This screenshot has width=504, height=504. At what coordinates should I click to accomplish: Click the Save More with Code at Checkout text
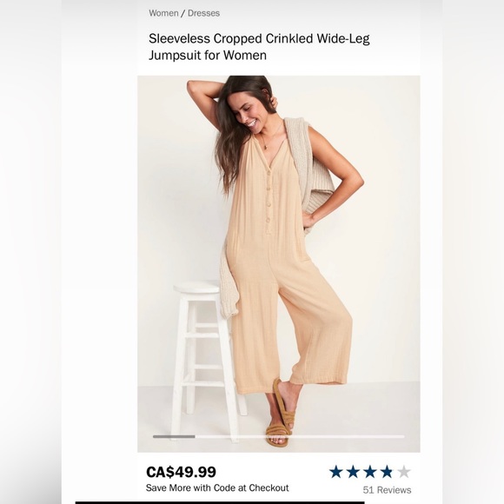[217, 488]
